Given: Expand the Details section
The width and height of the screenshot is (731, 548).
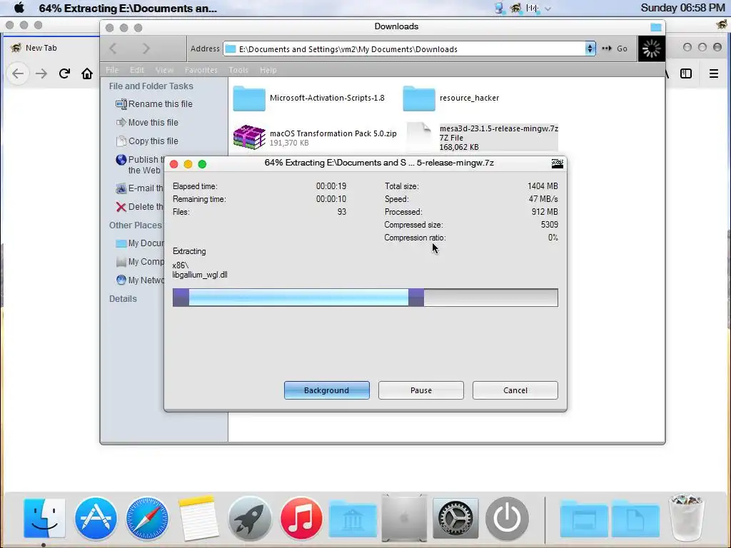Looking at the screenshot, I should pyautogui.click(x=123, y=299).
